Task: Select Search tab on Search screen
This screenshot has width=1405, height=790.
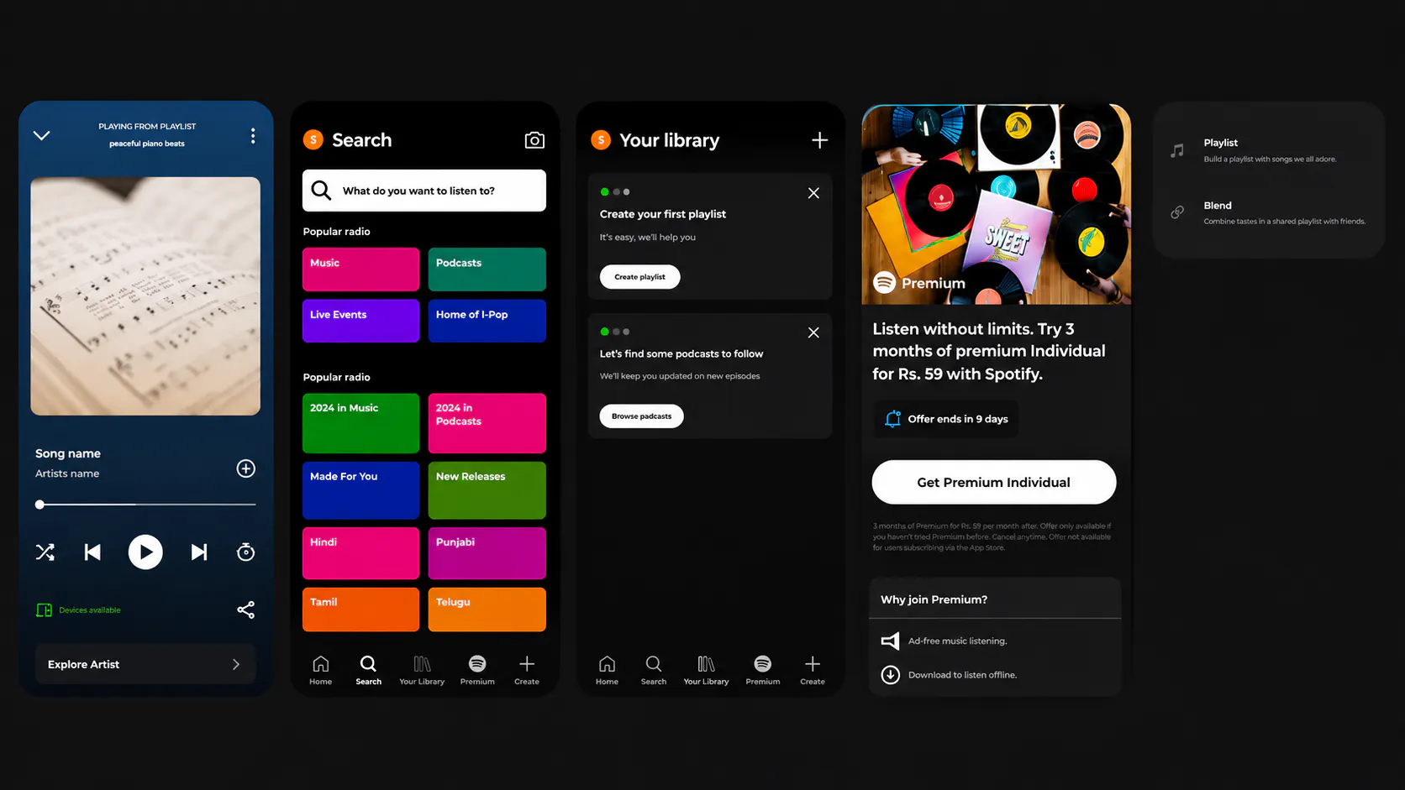Action: click(x=368, y=670)
